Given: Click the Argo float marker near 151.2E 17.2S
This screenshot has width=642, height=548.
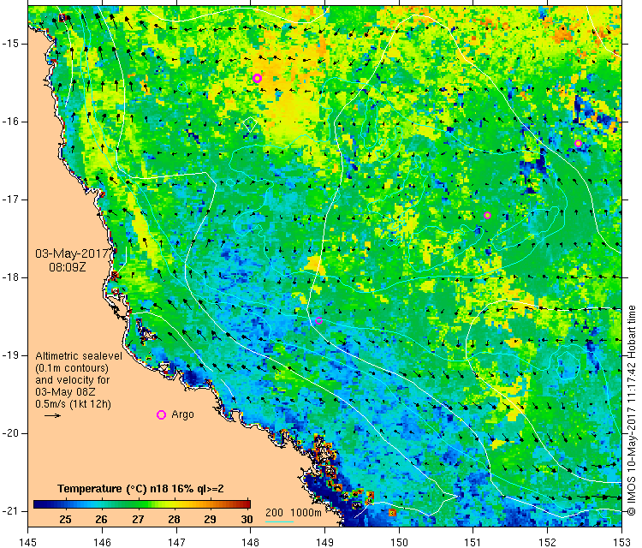Looking at the screenshot, I should tap(487, 216).
